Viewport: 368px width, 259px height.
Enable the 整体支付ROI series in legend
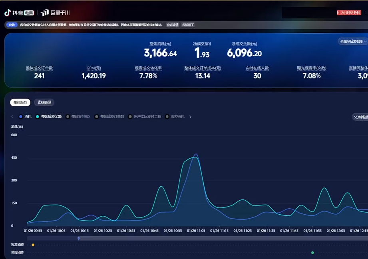click(78, 117)
